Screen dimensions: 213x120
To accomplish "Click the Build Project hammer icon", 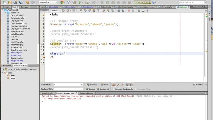I will pos(69,2).
